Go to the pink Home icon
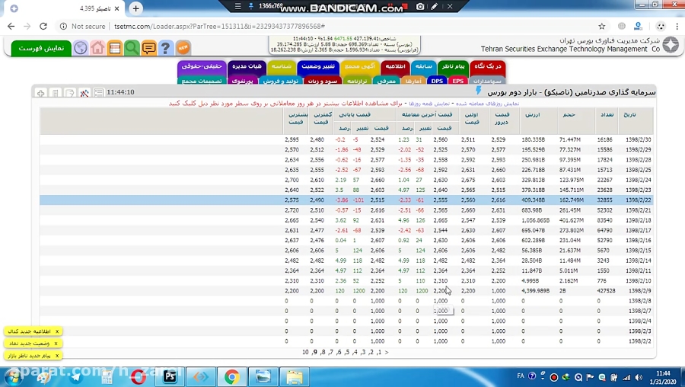The image size is (685, 387). click(x=97, y=48)
